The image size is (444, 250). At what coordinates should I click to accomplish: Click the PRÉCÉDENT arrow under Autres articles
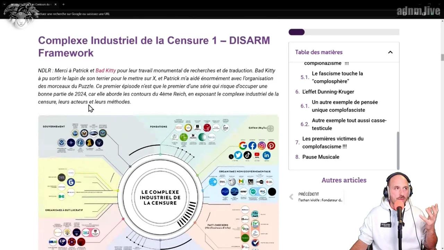click(291, 197)
